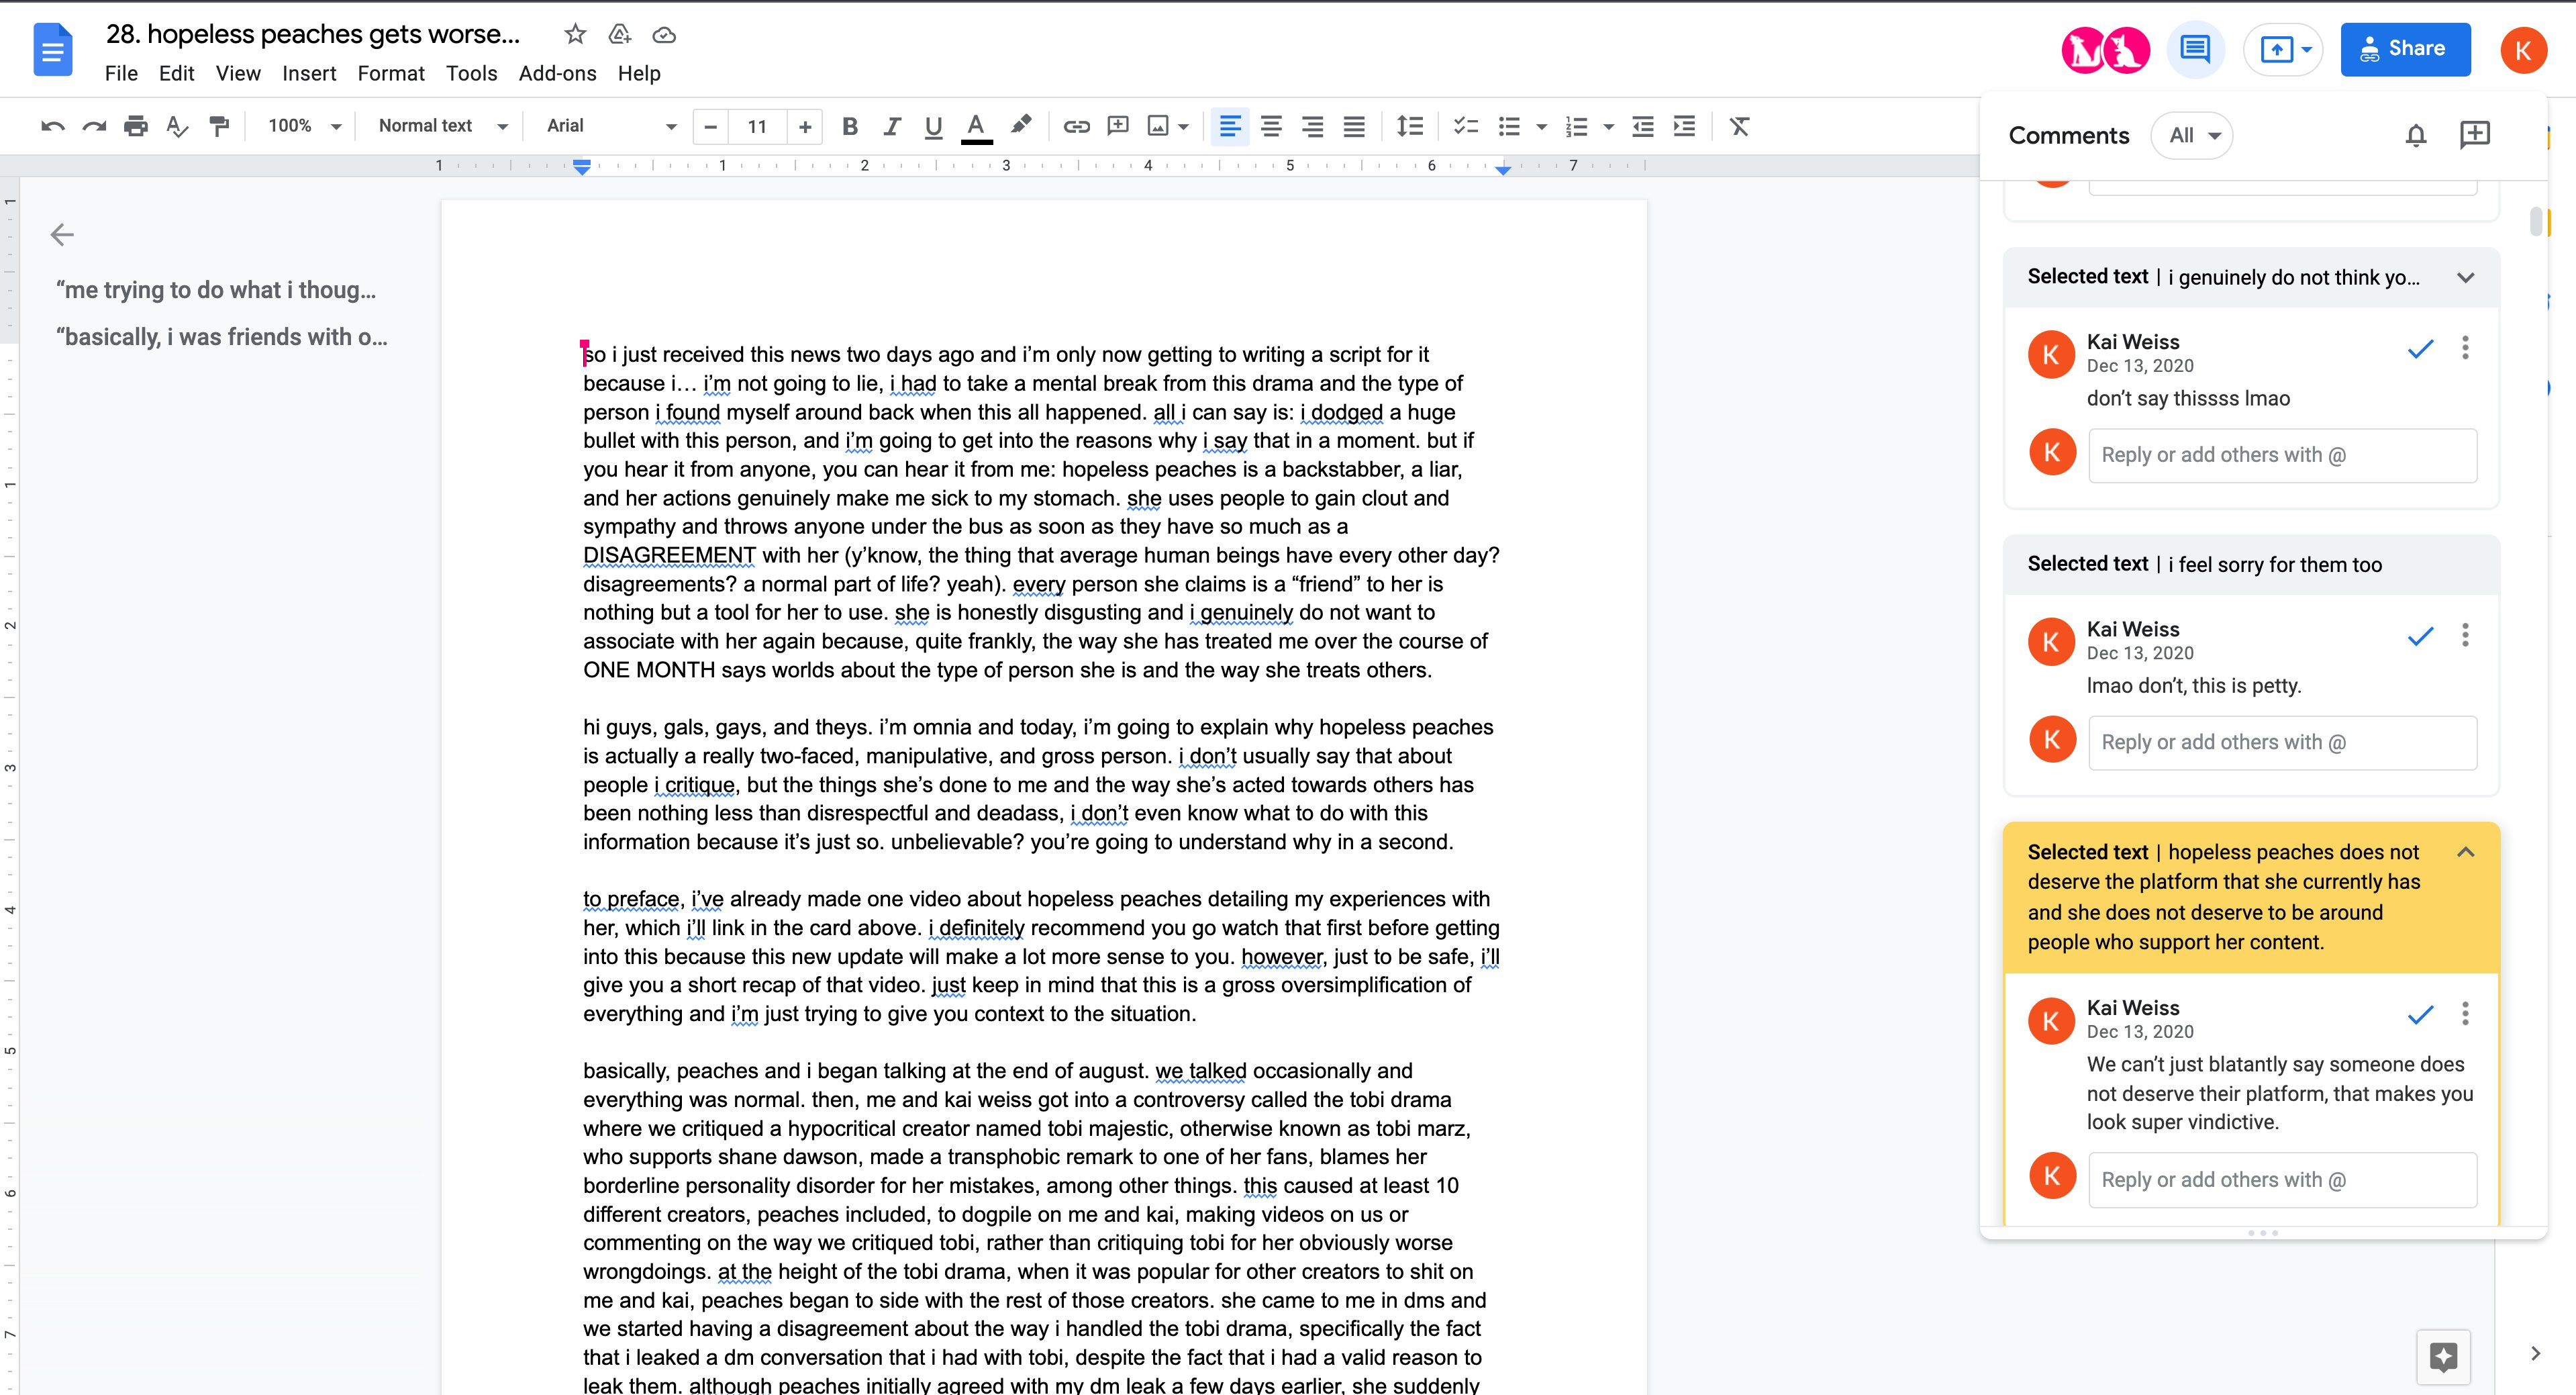The height and width of the screenshot is (1395, 2576).
Task: Collapse the 'hopeless peaches does not' selected text
Action: pyautogui.click(x=2465, y=852)
